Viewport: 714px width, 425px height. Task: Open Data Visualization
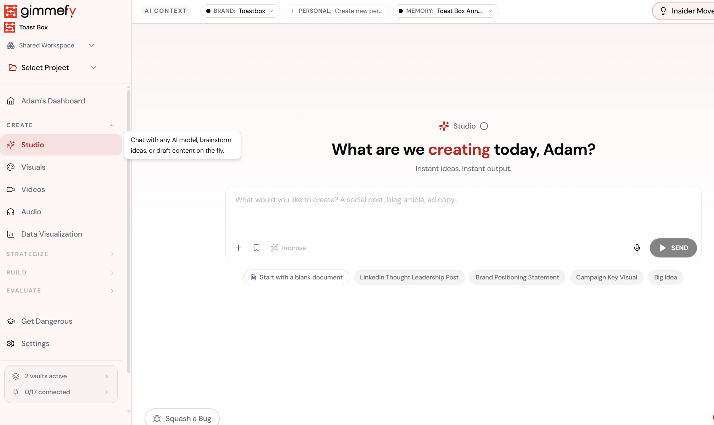[51, 234]
